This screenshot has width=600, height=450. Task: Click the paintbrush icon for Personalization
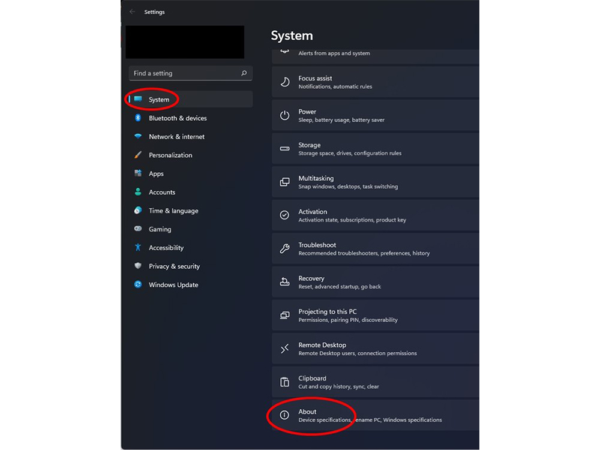[138, 155]
